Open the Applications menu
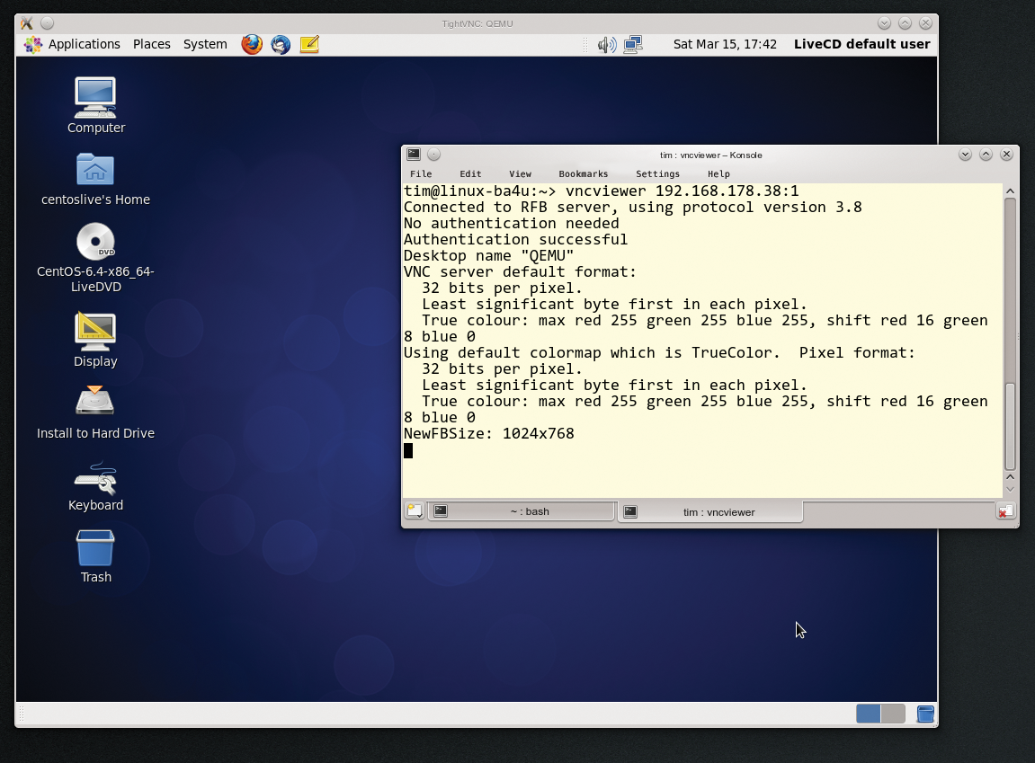Viewport: 1035px width, 763px height. point(72,44)
